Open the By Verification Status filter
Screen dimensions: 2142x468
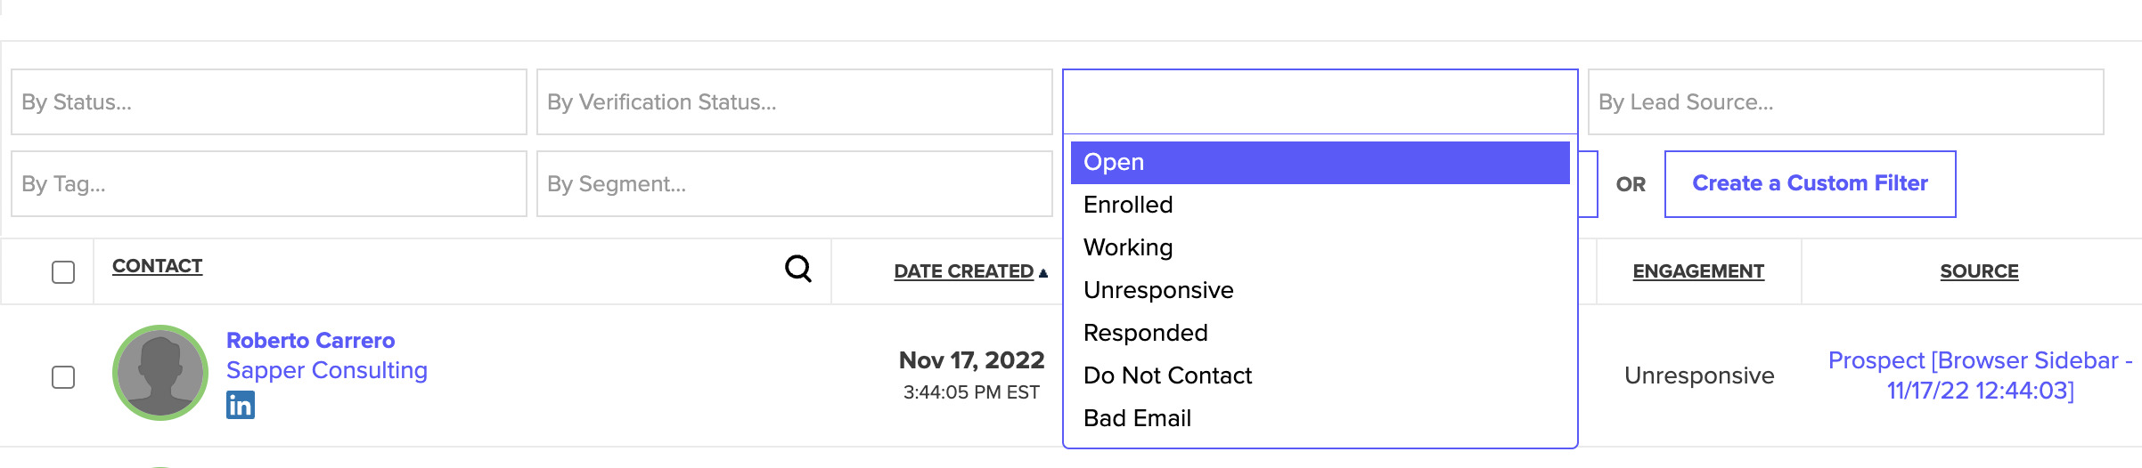tap(795, 102)
